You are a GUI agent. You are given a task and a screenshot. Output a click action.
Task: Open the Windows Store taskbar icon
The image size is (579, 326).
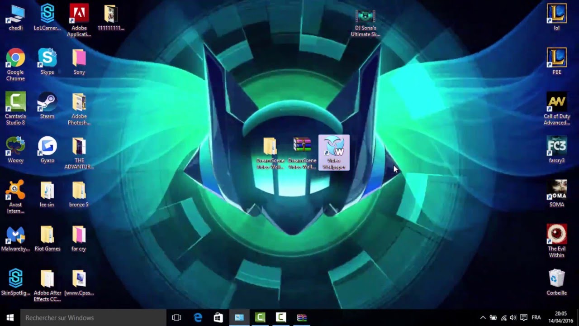218,318
